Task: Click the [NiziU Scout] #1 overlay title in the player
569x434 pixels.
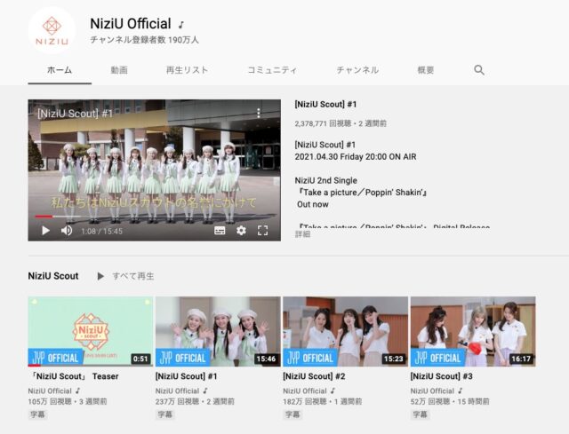Action: [x=75, y=114]
